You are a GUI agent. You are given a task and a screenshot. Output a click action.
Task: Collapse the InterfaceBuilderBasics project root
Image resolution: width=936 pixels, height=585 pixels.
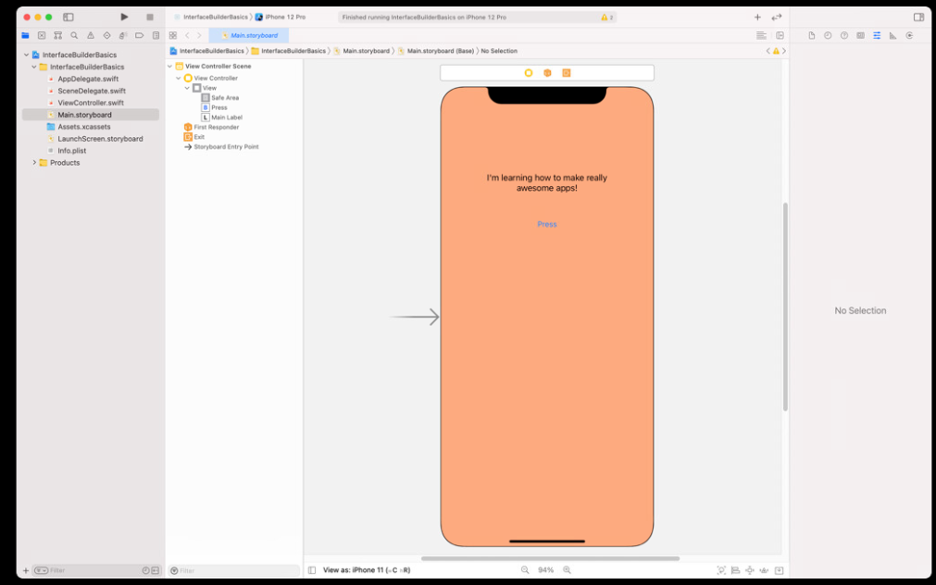click(26, 55)
